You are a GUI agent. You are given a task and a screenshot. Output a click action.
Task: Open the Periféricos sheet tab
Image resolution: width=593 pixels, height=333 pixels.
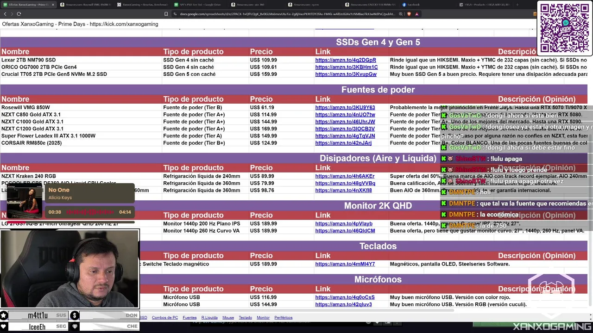pyautogui.click(x=284, y=318)
